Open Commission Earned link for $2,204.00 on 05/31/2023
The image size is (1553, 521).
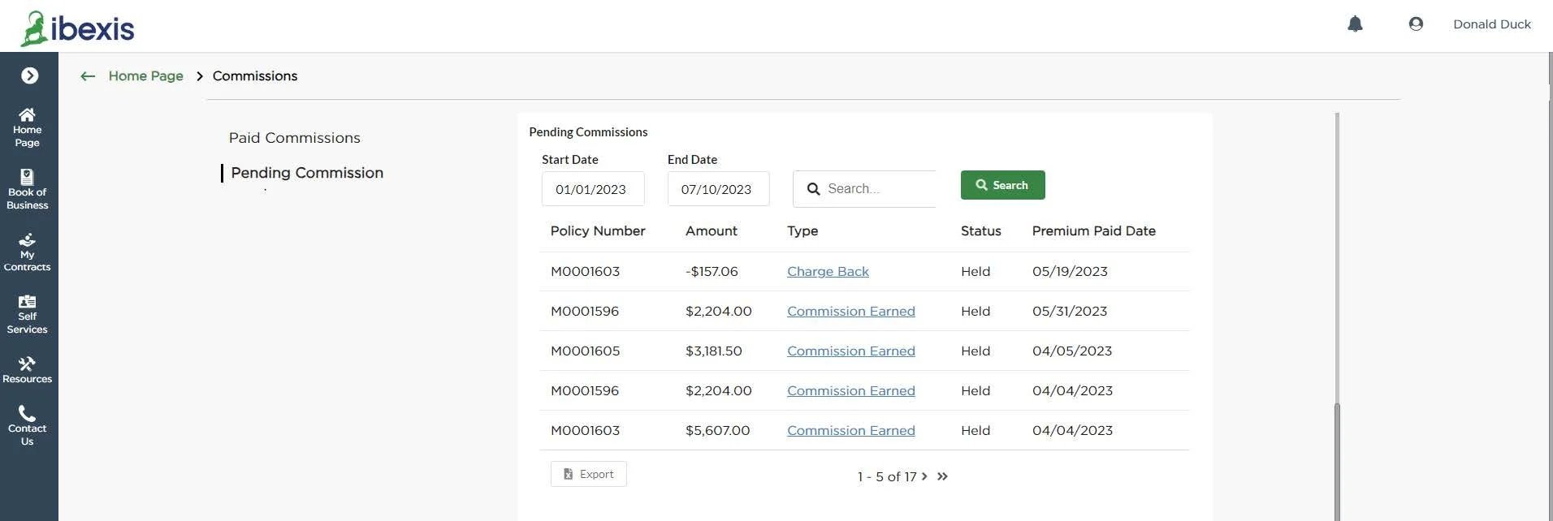tap(850, 312)
